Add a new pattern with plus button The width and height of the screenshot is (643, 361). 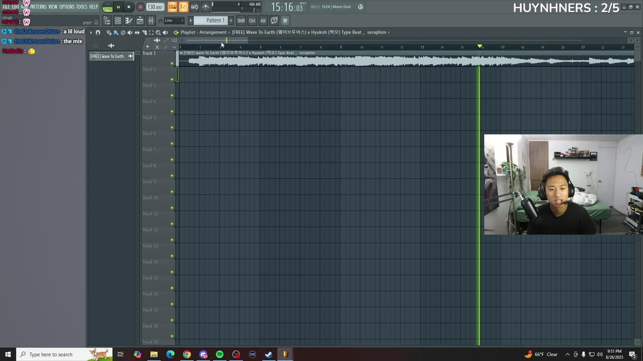(231, 21)
